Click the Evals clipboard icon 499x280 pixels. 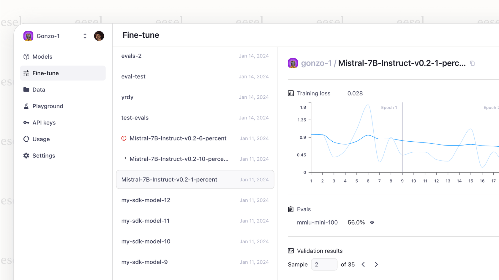coord(290,209)
